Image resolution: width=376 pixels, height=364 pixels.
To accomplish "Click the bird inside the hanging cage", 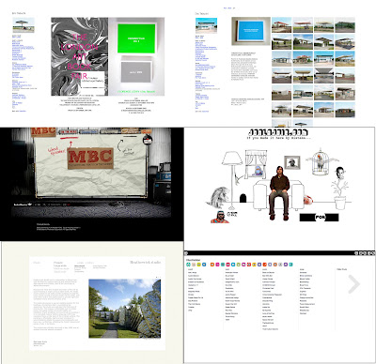I will (x=320, y=164).
